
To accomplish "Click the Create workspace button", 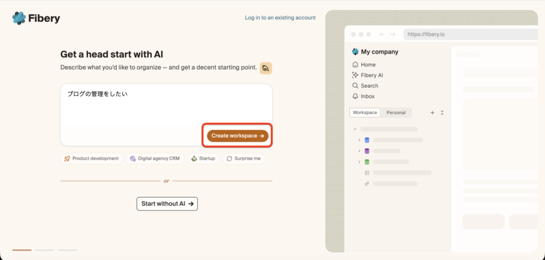I will 238,136.
